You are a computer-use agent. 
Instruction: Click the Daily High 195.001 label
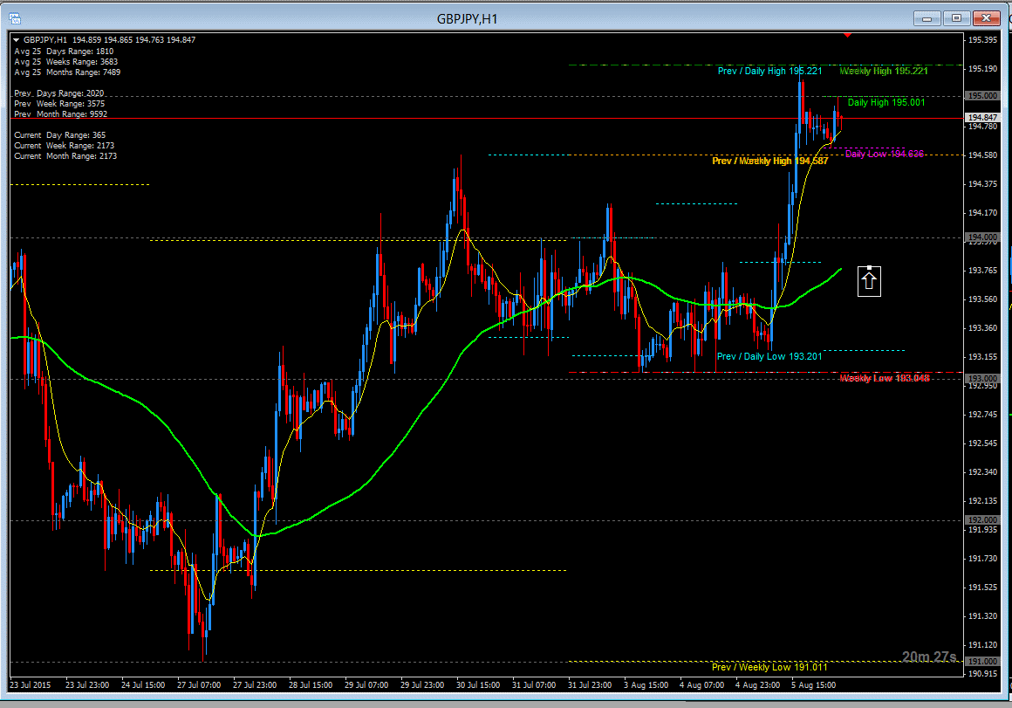[886, 103]
